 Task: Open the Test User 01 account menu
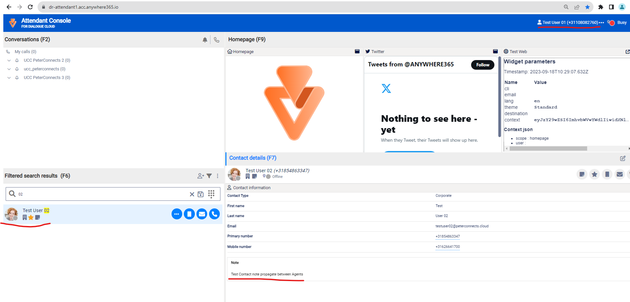click(570, 23)
